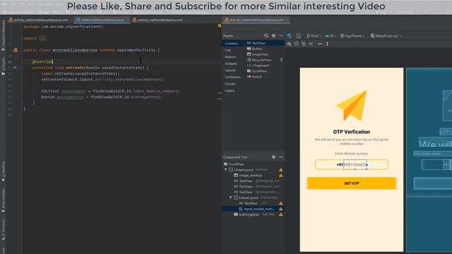Select input_mobile_number in the Component Tree
Image resolution: width=452 pixels, height=254 pixels.
coord(253,209)
